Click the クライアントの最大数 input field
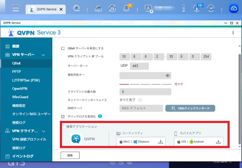The height and width of the screenshot is (168, 242). click(145, 92)
